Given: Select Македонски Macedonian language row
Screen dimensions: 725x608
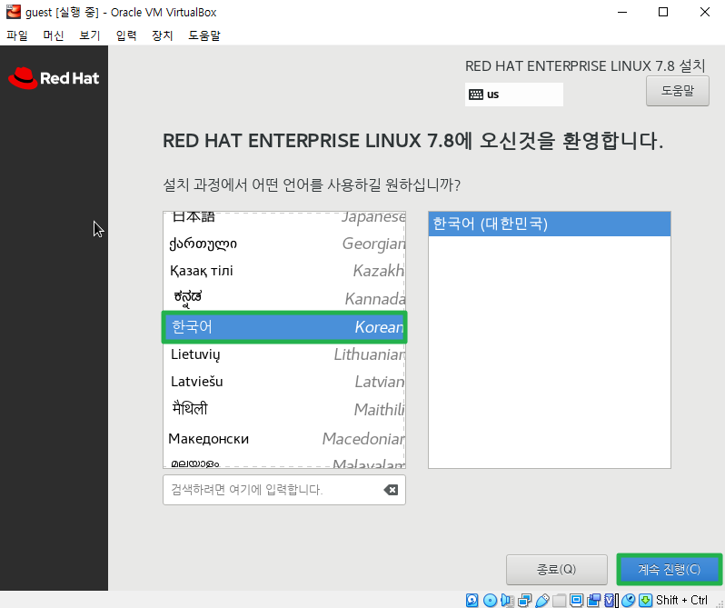Looking at the screenshot, I should [284, 438].
